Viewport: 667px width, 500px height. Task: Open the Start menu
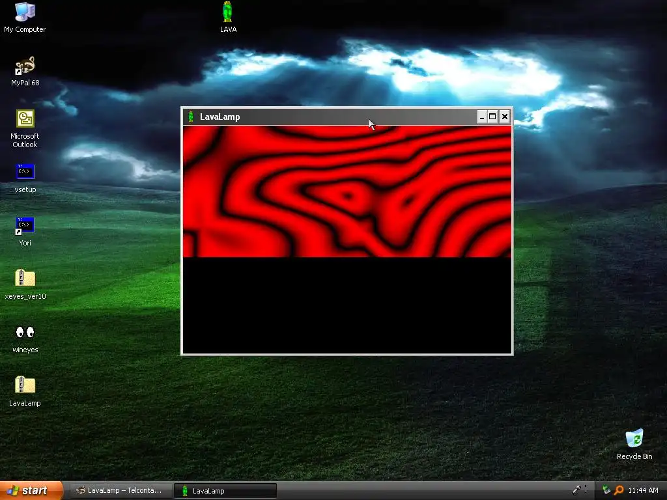click(31, 490)
